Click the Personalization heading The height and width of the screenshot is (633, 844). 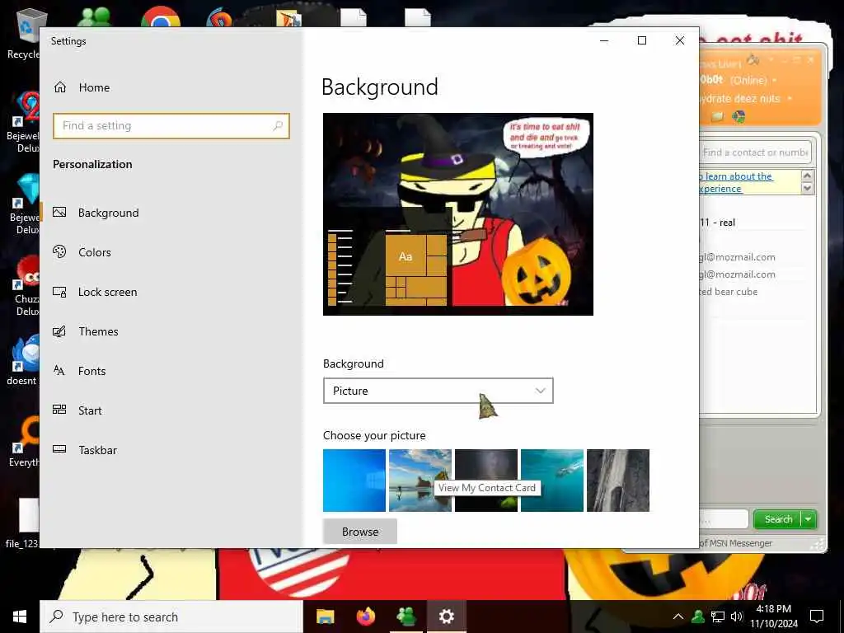(x=92, y=164)
